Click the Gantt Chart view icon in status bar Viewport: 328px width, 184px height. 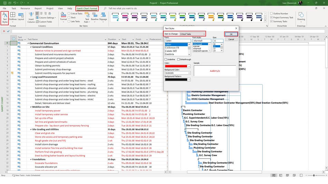point(273,175)
